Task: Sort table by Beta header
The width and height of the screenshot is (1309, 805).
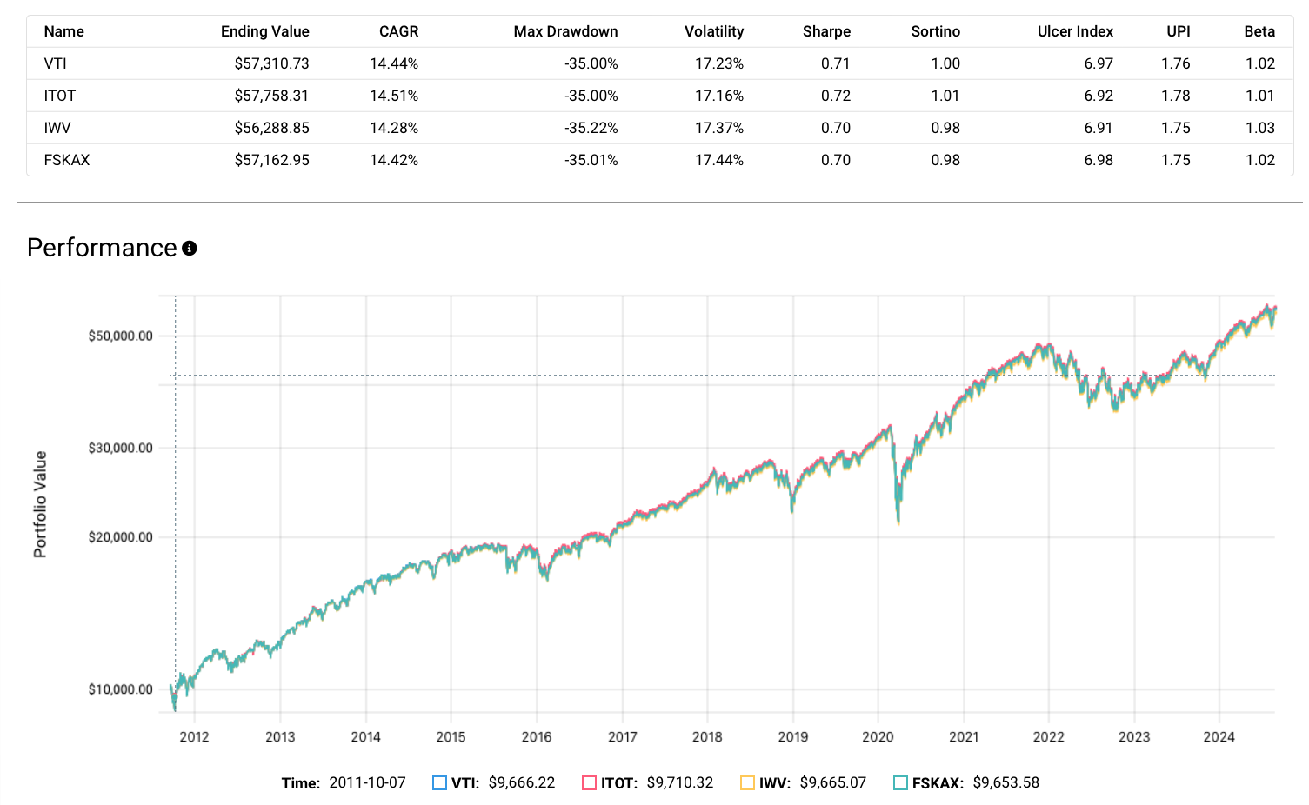Action: 1259,31
